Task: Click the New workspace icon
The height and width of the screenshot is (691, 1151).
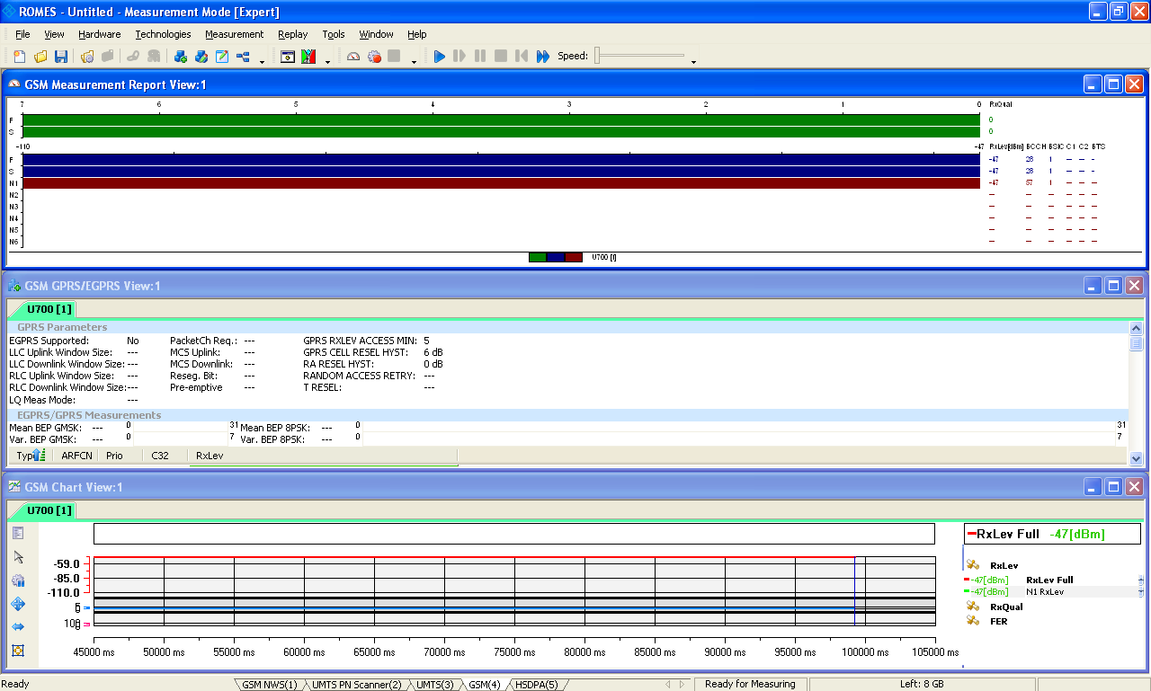Action: pos(20,57)
